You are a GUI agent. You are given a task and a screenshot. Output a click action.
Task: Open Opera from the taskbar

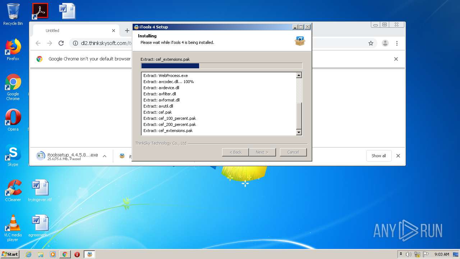[x=77, y=254]
